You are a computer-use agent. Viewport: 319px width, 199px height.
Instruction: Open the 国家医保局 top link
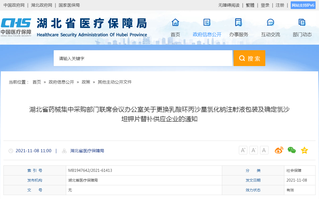point(69,5)
